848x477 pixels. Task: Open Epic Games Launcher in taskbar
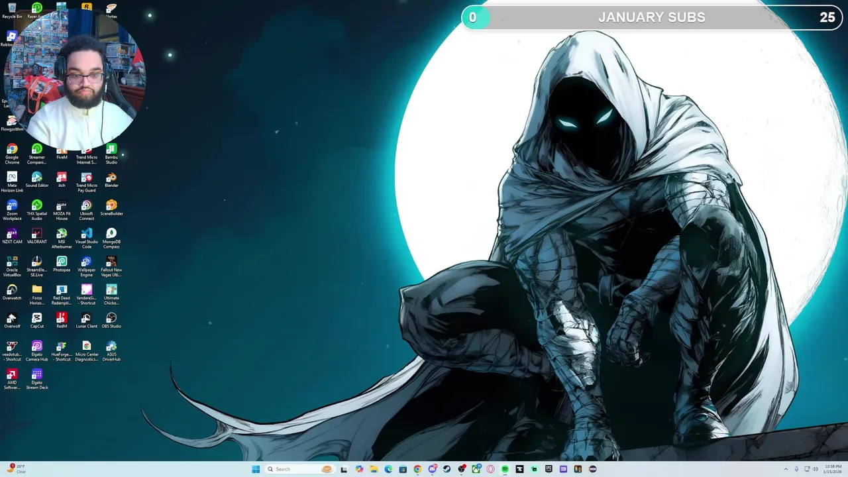click(549, 469)
